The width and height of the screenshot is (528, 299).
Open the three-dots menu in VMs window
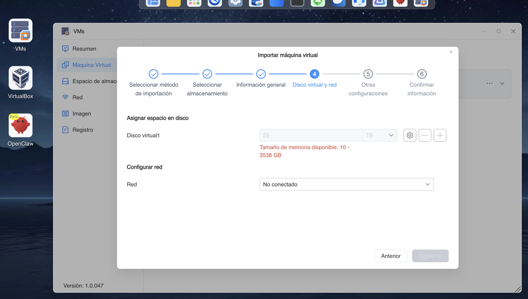tap(490, 84)
